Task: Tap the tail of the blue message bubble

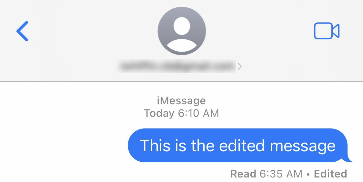Action: [x=348, y=159]
